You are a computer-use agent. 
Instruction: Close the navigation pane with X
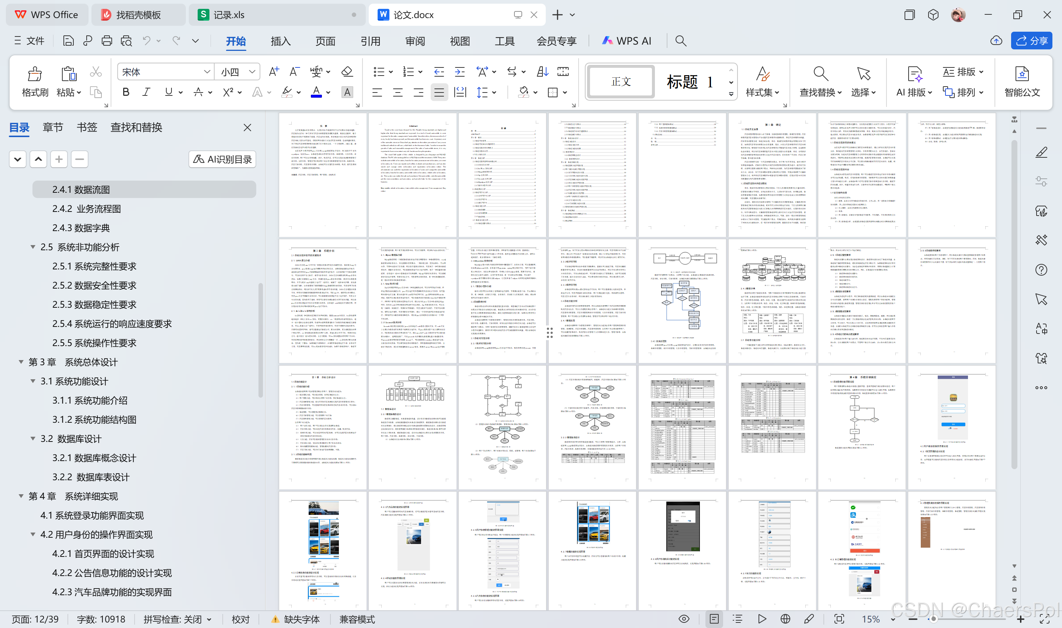pos(248,128)
